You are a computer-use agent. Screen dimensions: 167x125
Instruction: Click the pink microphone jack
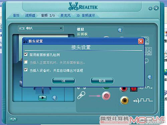pos(106,96)
